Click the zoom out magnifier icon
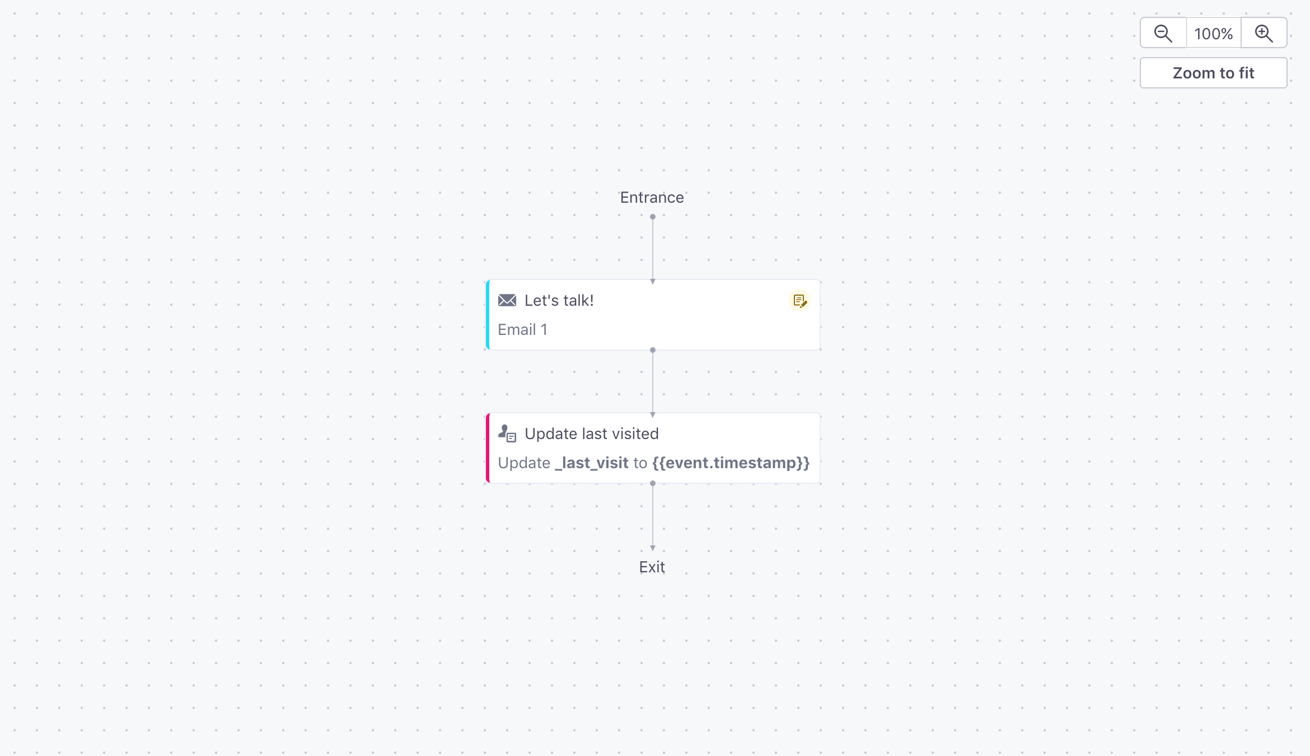1310x756 pixels. (x=1163, y=34)
